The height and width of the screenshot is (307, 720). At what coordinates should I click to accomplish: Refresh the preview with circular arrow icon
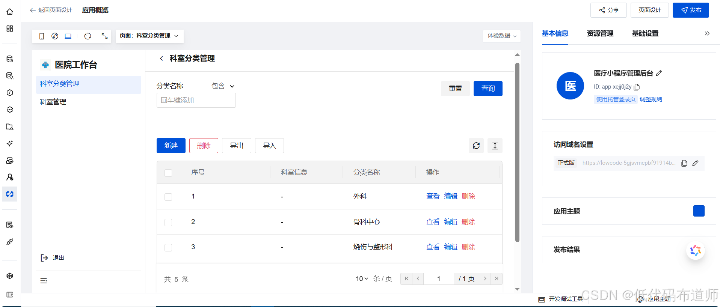88,36
